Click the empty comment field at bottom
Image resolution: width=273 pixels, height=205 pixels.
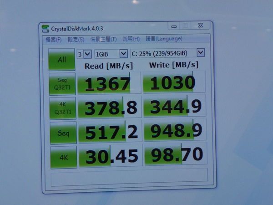click(130, 176)
